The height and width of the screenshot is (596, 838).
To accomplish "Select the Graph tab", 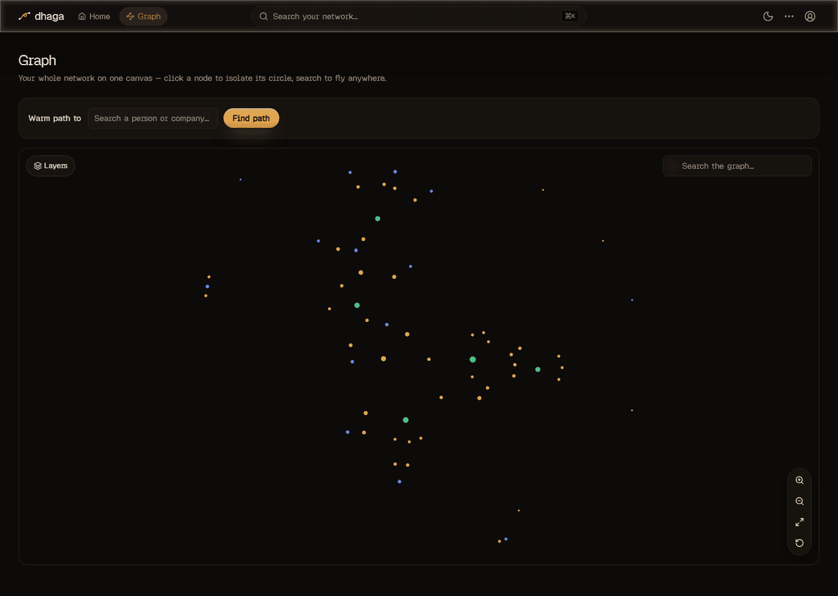I will [144, 16].
